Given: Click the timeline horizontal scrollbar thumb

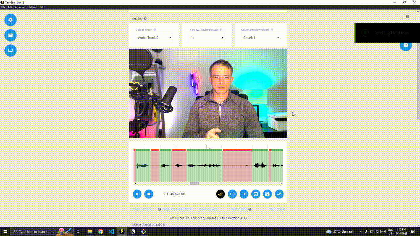Looking at the screenshot, I should (x=195, y=184).
